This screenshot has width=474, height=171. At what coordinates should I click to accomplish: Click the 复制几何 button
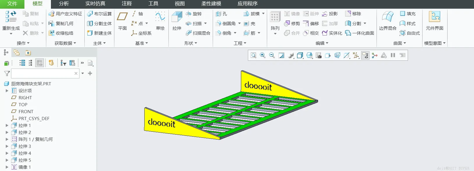pos(61,23)
